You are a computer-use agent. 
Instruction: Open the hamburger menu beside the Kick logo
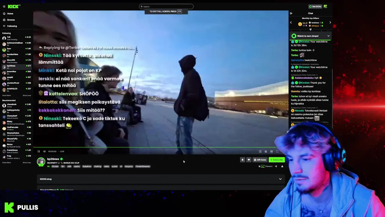click(4, 6)
